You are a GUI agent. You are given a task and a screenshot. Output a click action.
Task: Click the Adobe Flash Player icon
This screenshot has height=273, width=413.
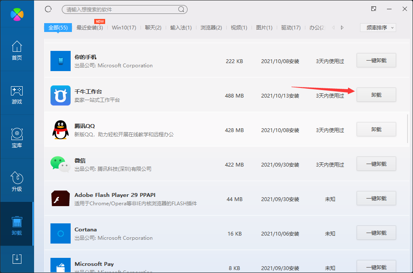(x=61, y=199)
